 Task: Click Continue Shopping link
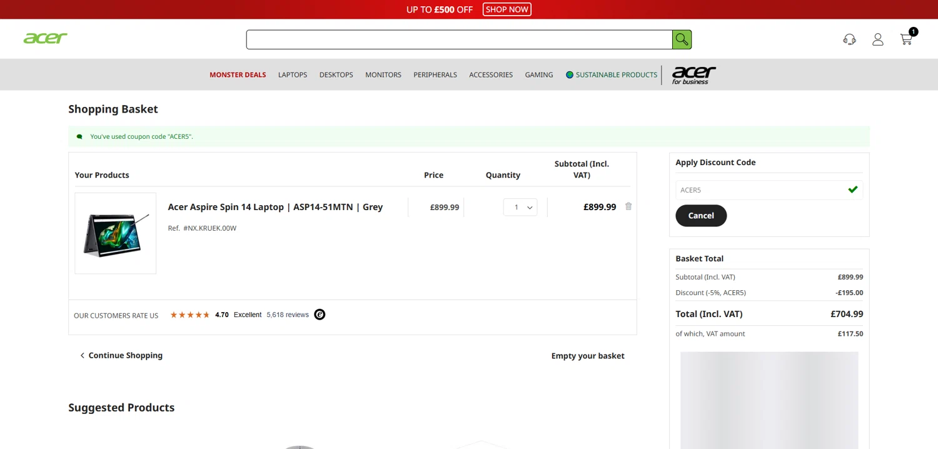(x=121, y=355)
